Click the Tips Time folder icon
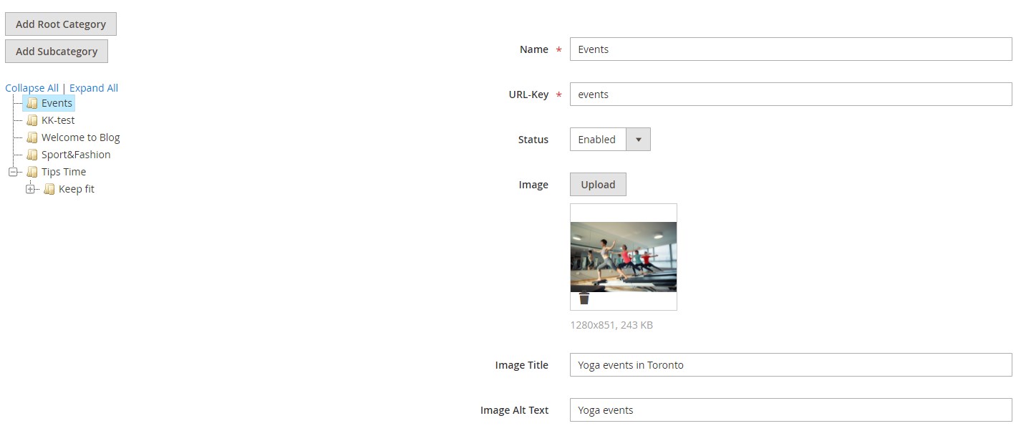 pos(32,172)
